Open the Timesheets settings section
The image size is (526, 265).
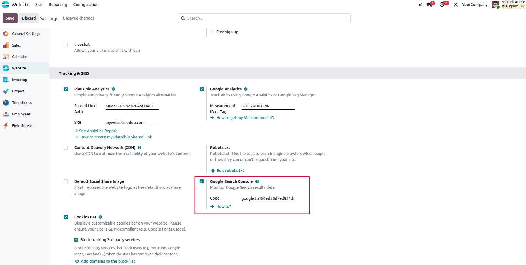[x=25, y=102]
